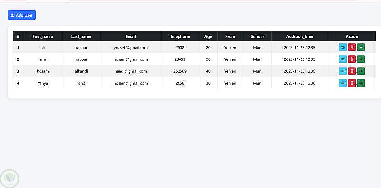
Task: Click the Last_name column header
Action: 81,37
